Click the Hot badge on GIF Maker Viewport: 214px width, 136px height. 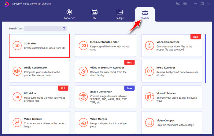click(x=63, y=88)
